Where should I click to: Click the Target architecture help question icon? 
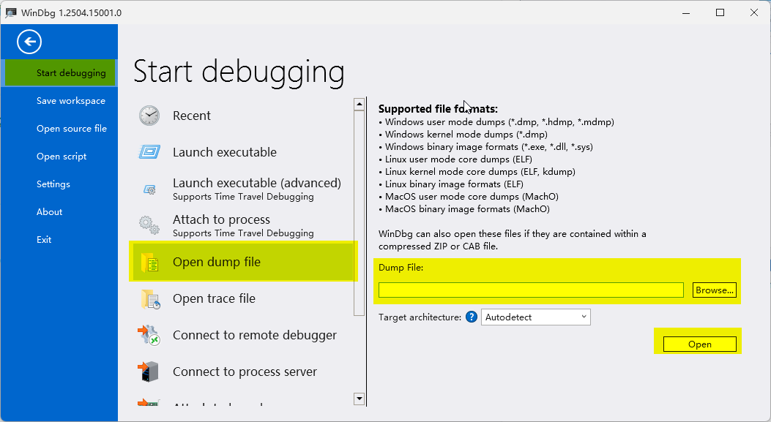[x=471, y=317]
